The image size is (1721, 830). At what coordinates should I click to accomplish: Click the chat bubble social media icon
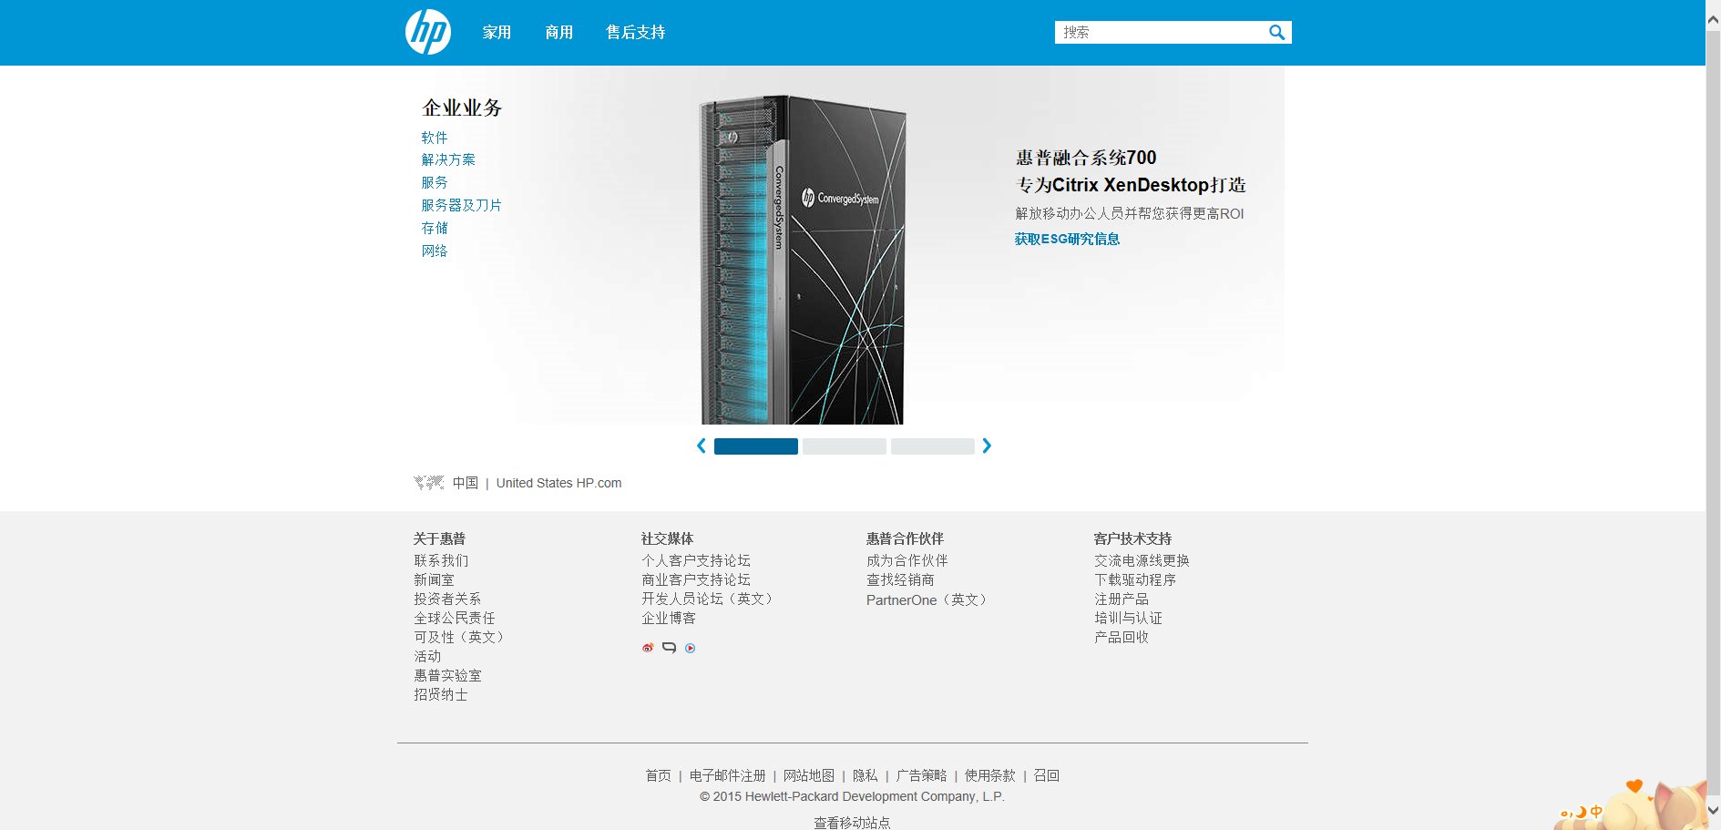pyautogui.click(x=669, y=648)
